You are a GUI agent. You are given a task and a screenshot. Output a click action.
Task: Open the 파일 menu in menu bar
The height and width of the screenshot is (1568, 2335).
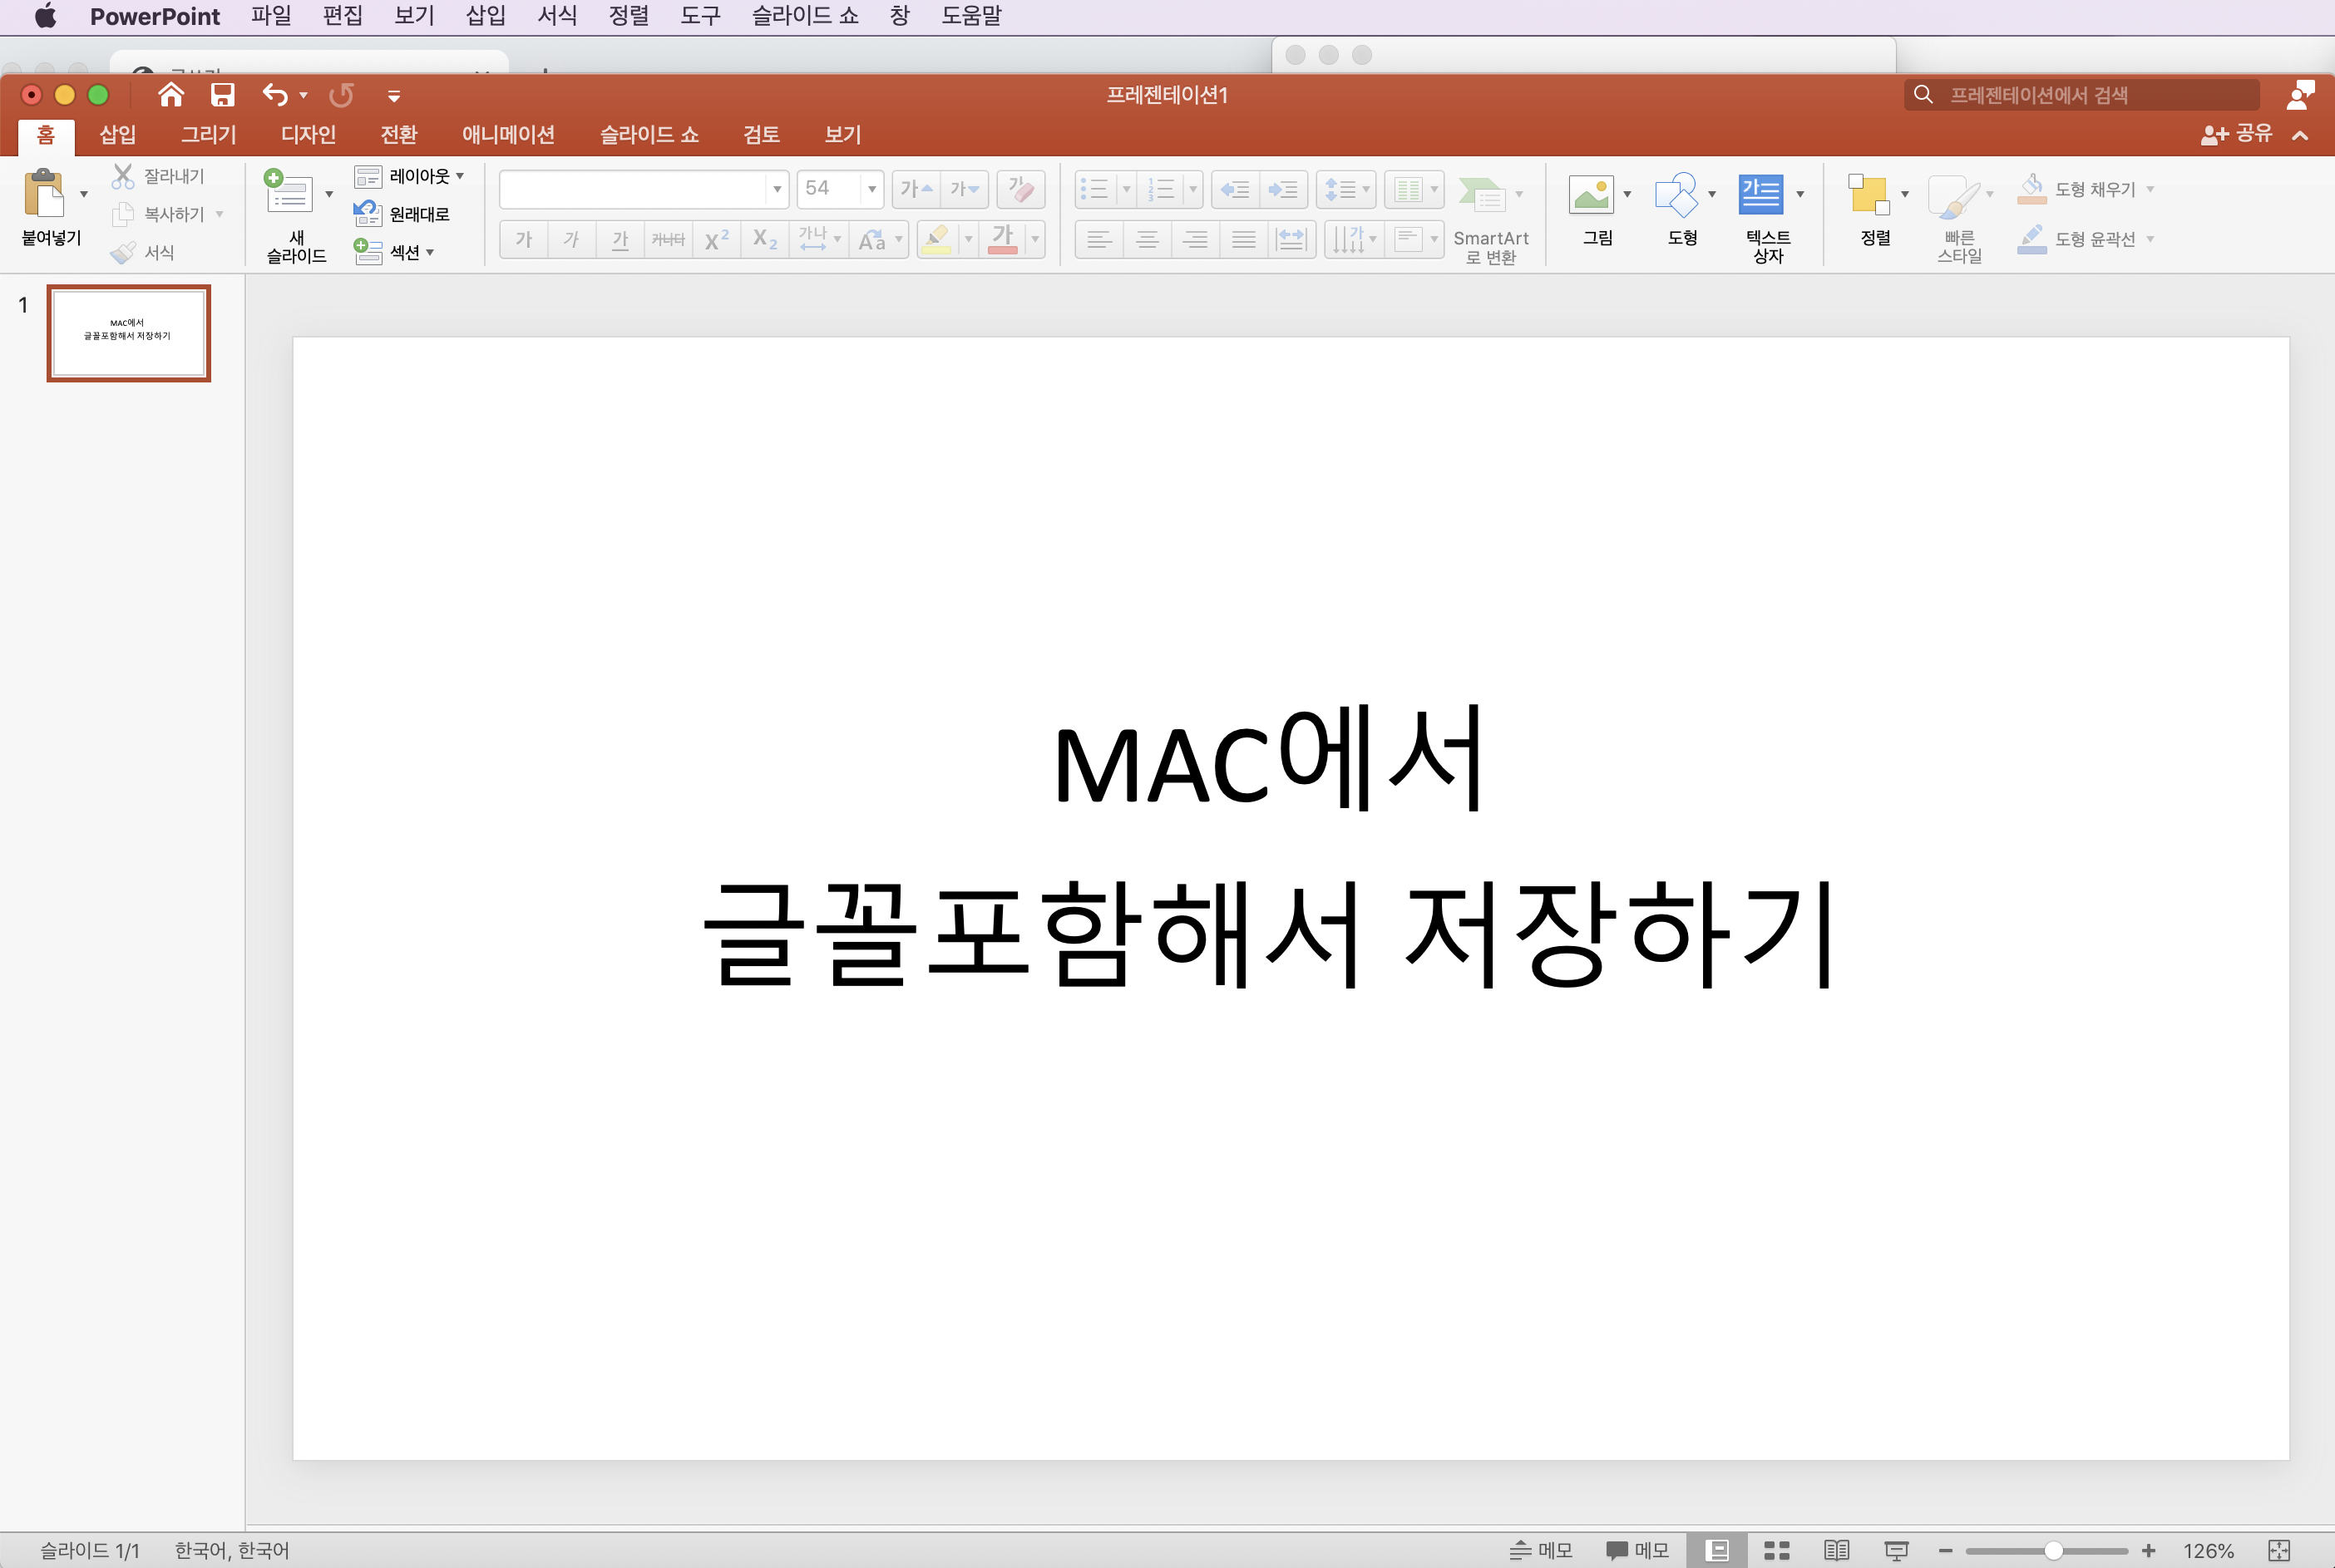pos(271,16)
